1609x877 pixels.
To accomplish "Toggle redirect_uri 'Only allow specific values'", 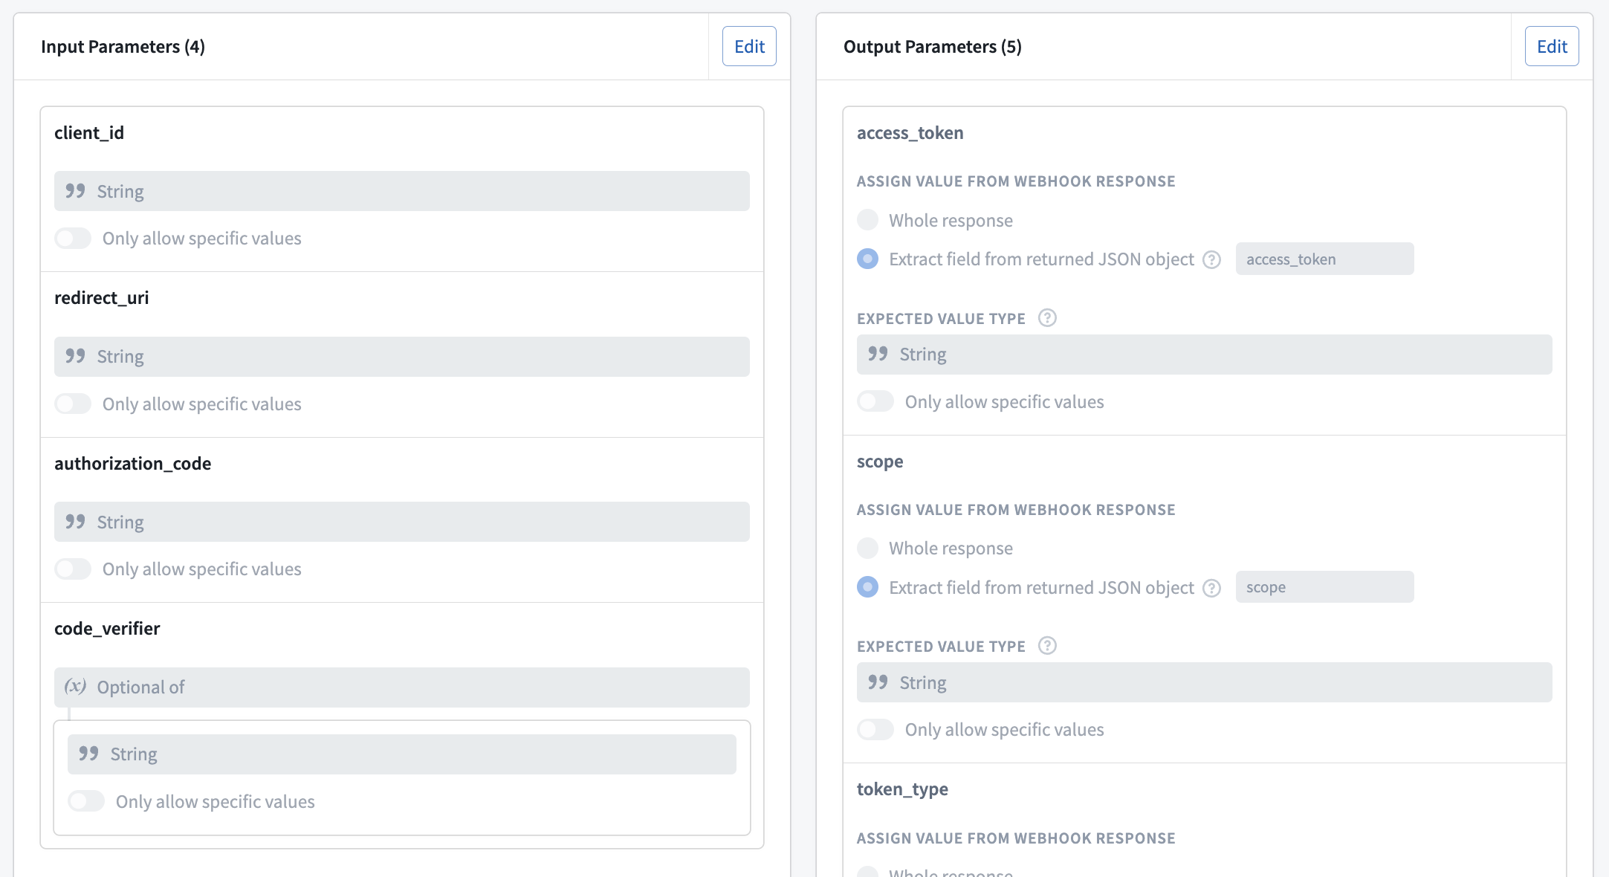I will [73, 404].
